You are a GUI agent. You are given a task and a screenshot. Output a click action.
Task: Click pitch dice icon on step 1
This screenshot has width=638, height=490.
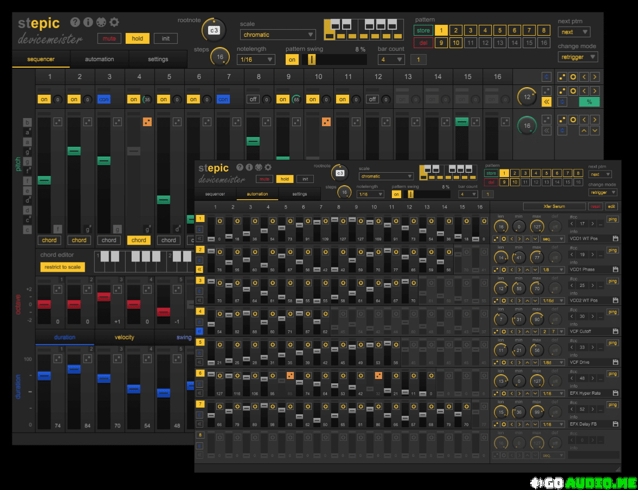click(58, 122)
